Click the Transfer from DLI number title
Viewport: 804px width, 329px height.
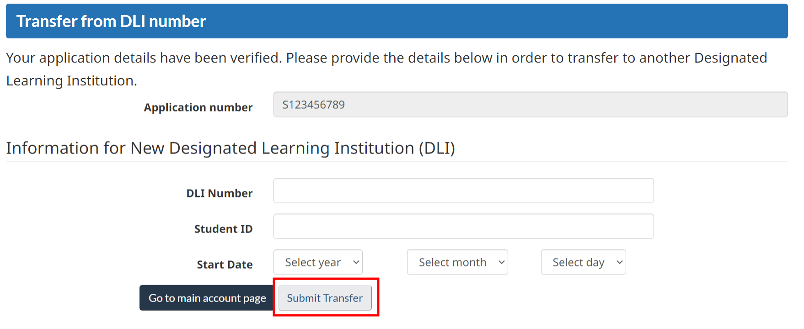pos(111,21)
